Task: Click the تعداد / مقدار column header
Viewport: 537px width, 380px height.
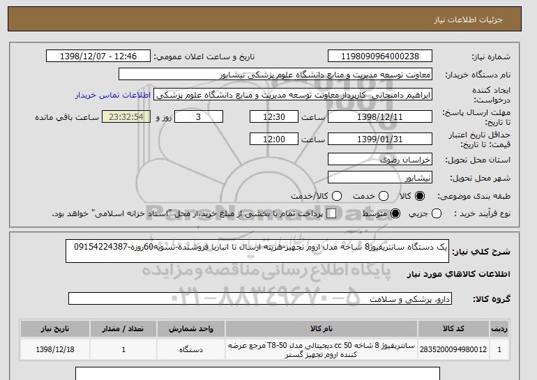Action: [x=123, y=328]
